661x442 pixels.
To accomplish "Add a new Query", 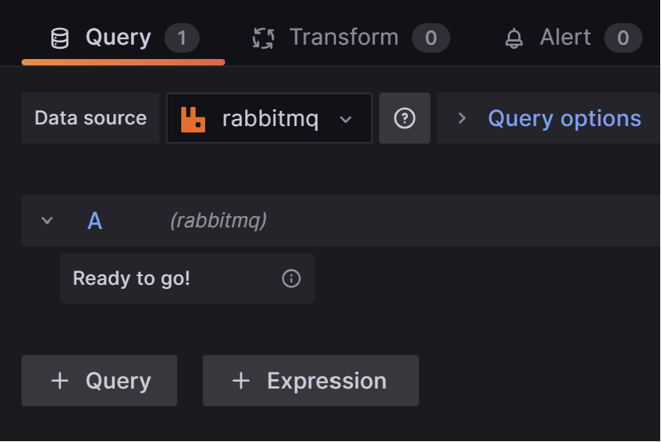I will click(100, 381).
